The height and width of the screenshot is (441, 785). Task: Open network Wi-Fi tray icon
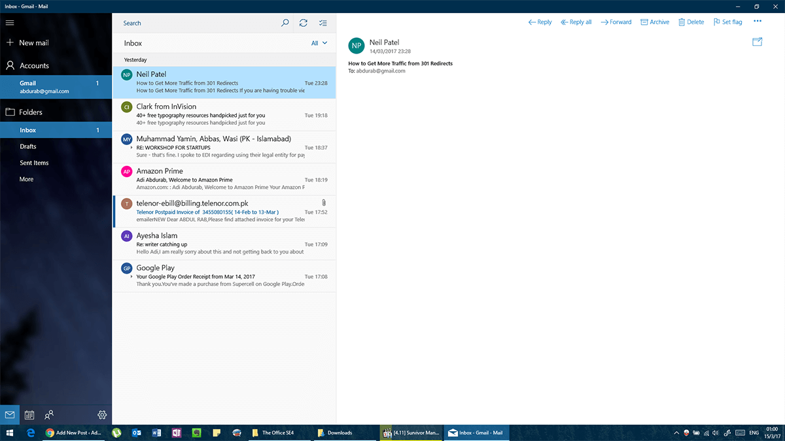(706, 433)
